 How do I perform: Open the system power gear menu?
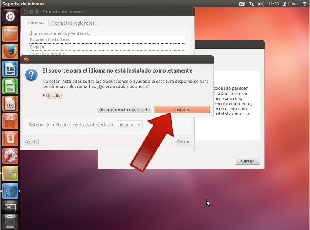point(305,4)
